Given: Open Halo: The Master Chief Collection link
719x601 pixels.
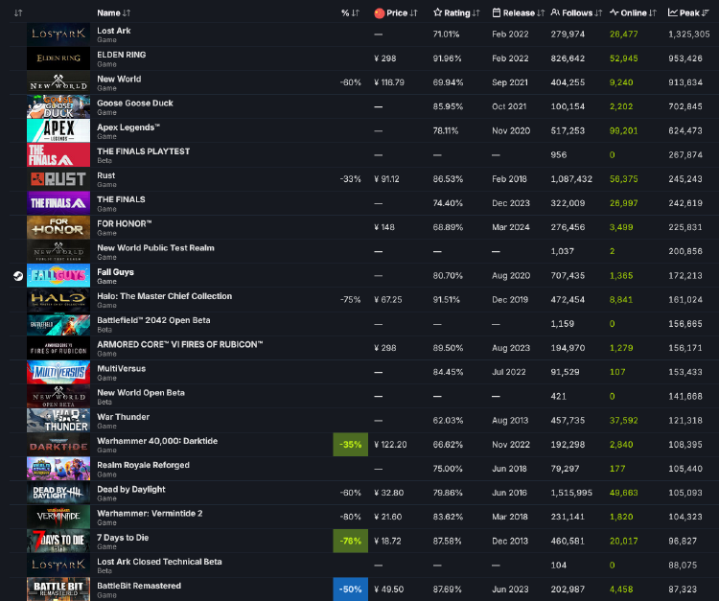Looking at the screenshot, I should (x=164, y=296).
